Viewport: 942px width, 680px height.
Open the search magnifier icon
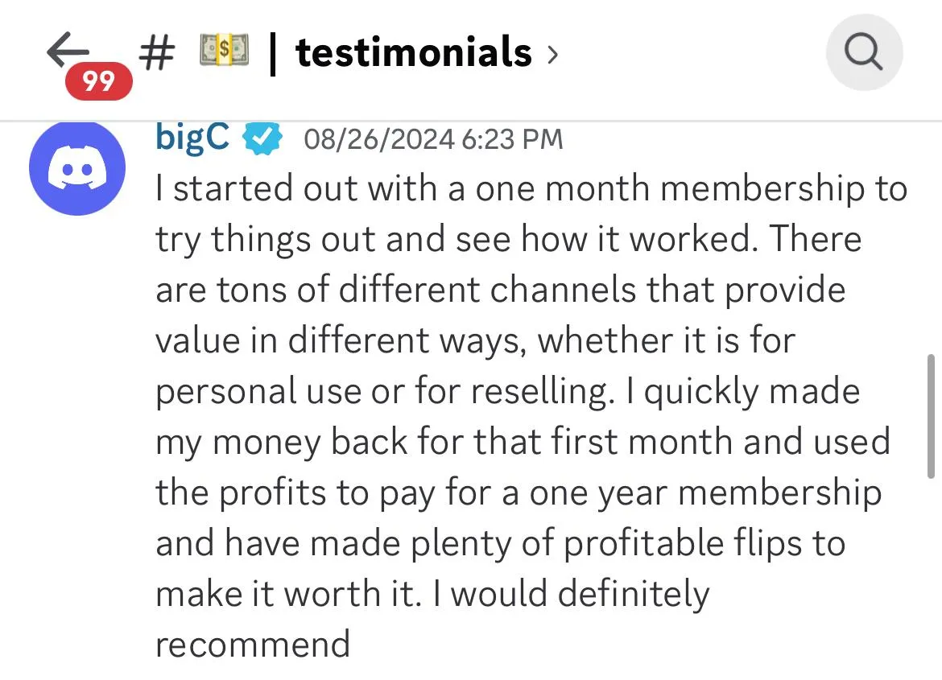click(x=864, y=52)
